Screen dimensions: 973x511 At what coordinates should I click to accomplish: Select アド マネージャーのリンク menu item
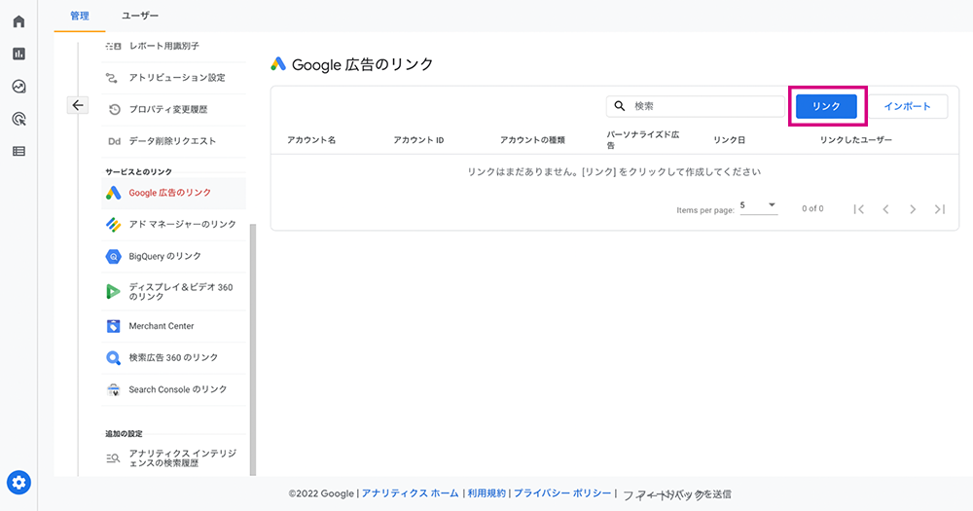[174, 224]
